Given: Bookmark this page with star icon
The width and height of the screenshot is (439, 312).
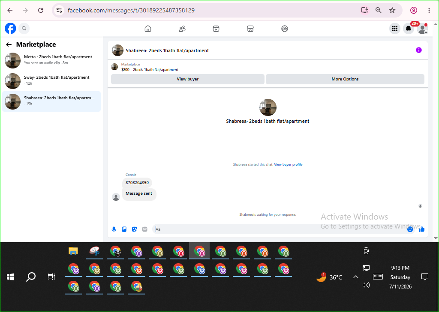Looking at the screenshot, I should [x=392, y=10].
